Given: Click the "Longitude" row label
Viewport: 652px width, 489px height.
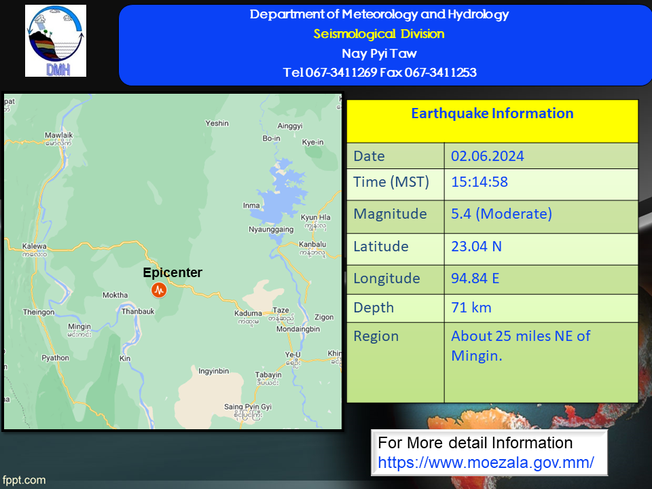Looking at the screenshot, I should pyautogui.click(x=386, y=278).
